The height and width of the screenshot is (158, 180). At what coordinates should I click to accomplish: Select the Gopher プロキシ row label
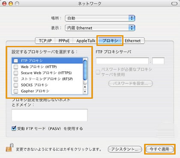click(35, 91)
